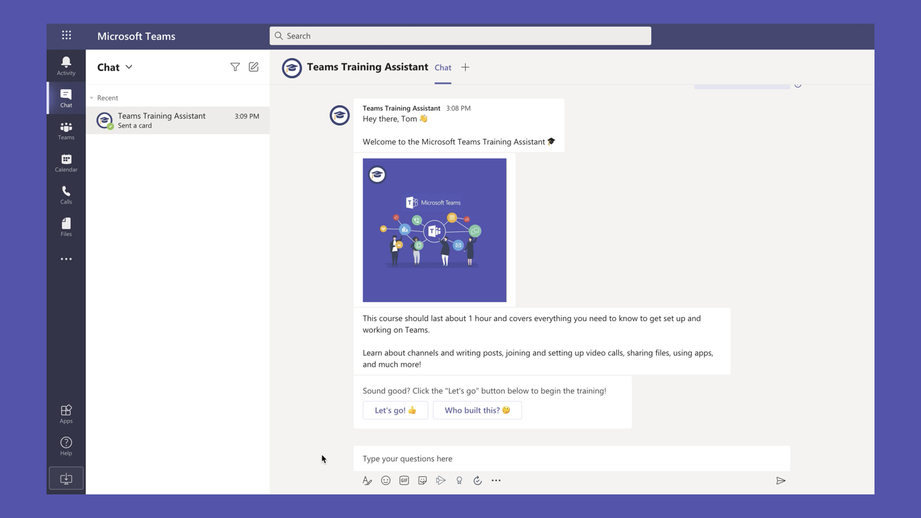Click the "Who built this?" button
Image resolution: width=921 pixels, height=518 pixels.
477,410
